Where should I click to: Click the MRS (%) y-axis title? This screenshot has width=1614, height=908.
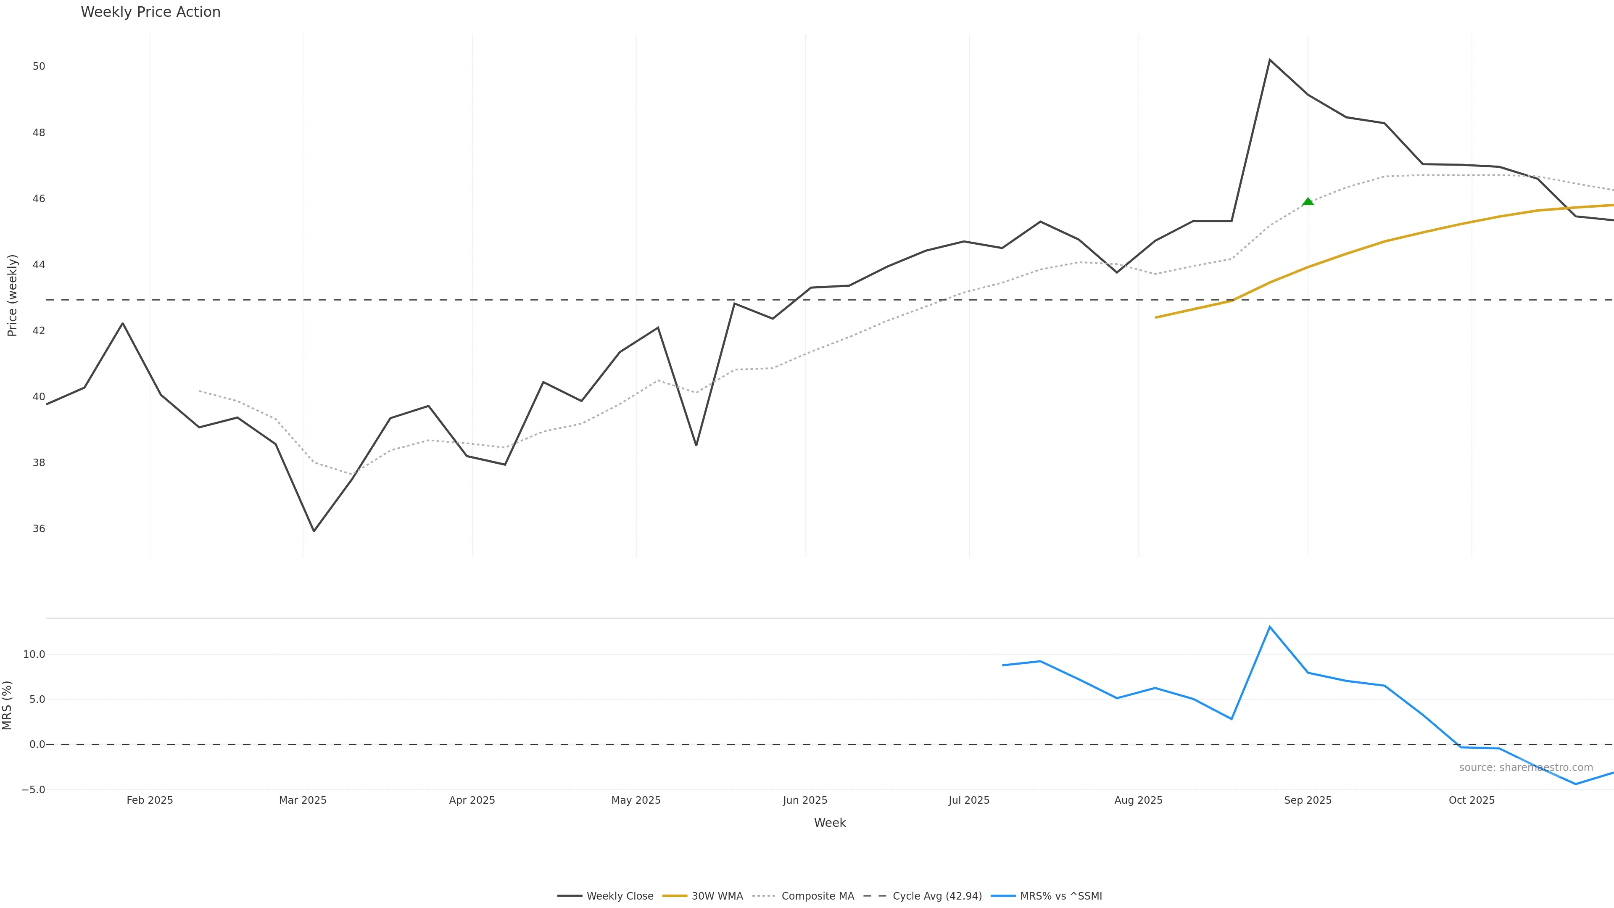8,705
